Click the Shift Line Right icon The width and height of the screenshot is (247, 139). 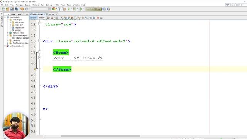pos(94,18)
